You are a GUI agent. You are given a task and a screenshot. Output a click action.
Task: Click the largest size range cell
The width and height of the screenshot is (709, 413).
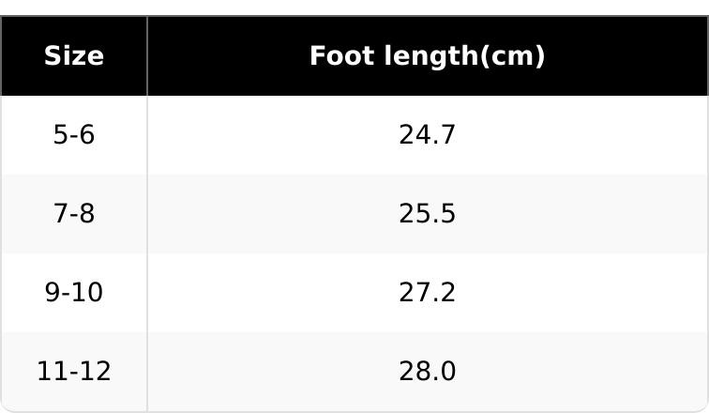(74, 372)
